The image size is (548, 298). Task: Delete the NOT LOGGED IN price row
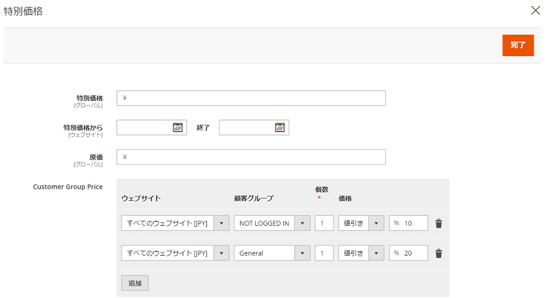click(x=439, y=223)
